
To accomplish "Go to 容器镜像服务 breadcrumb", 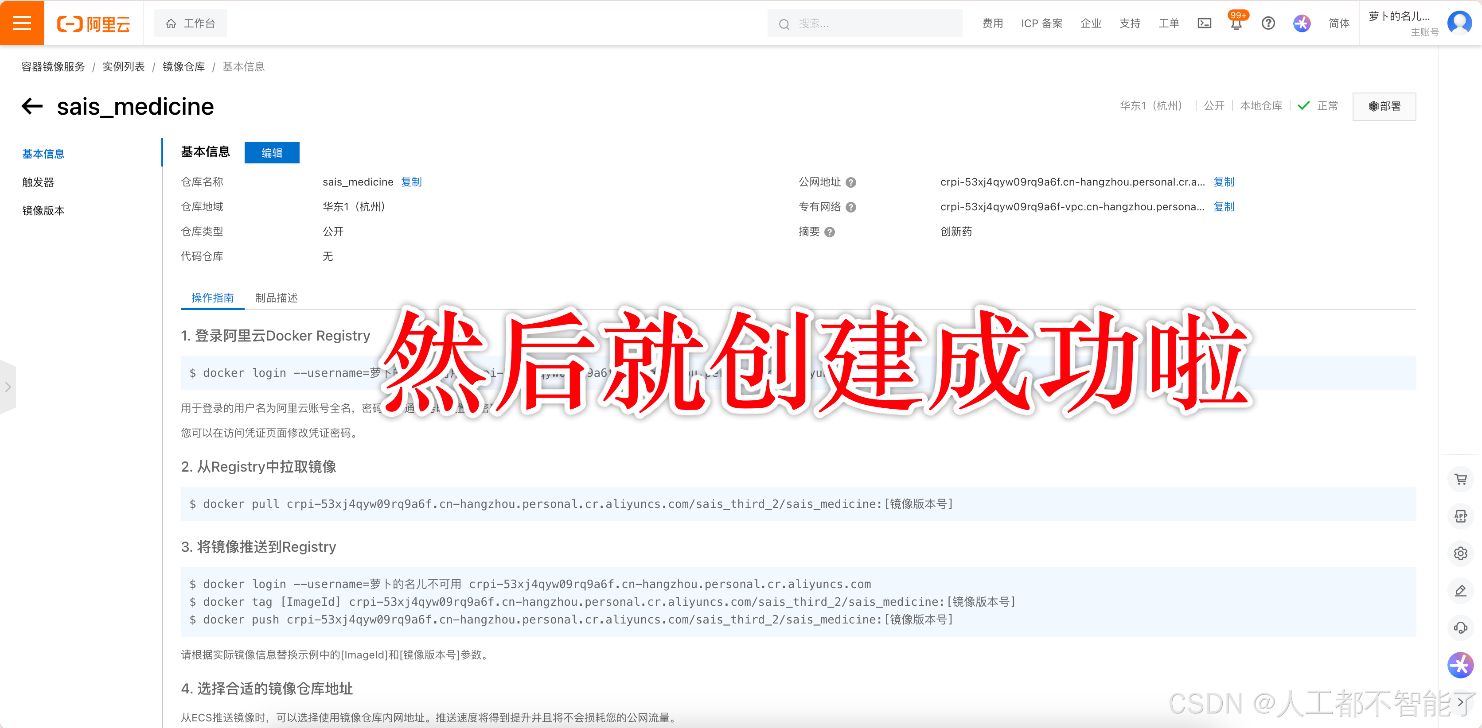I will pos(53,67).
